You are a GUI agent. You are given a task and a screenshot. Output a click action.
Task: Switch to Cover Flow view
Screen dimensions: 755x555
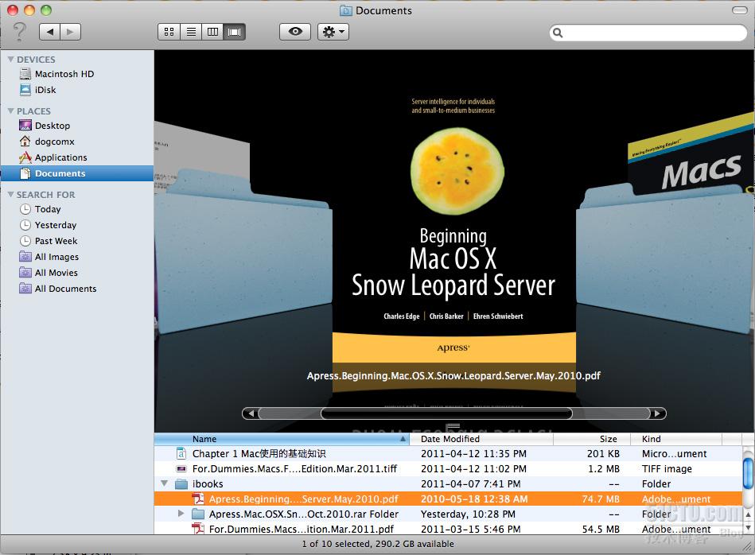click(235, 33)
